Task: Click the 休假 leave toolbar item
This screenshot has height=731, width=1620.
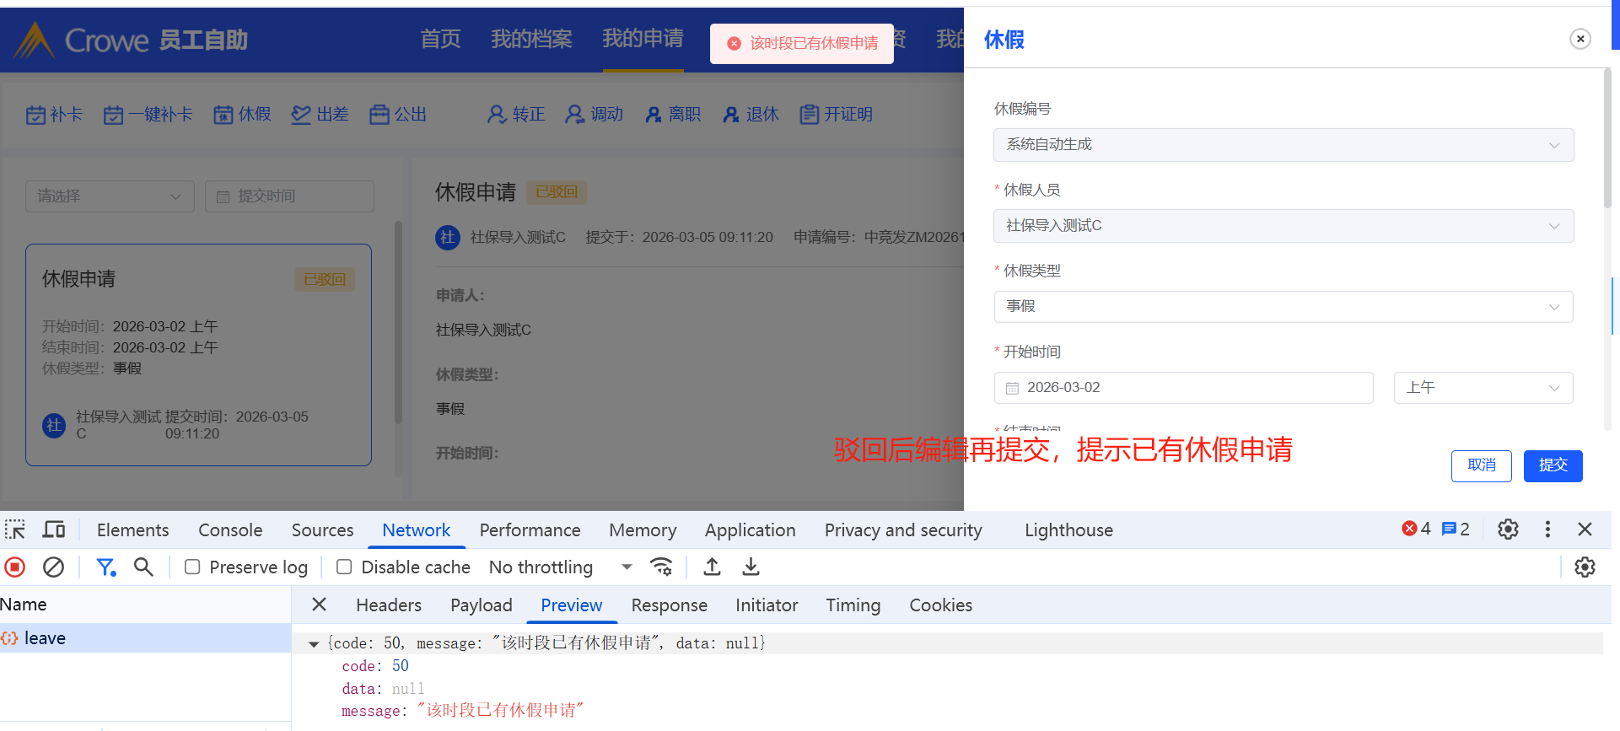Action: point(242,115)
